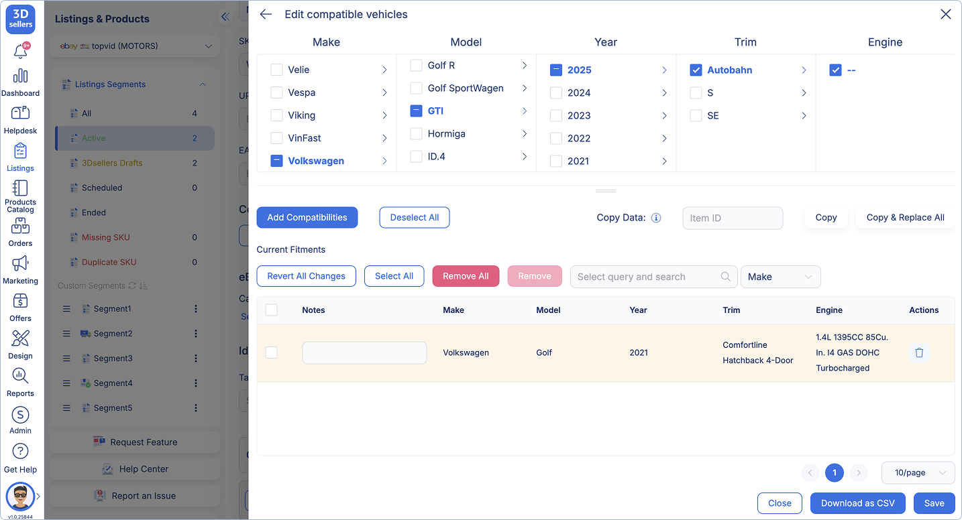Open the user profile avatar
This screenshot has width=962, height=520.
[20, 497]
